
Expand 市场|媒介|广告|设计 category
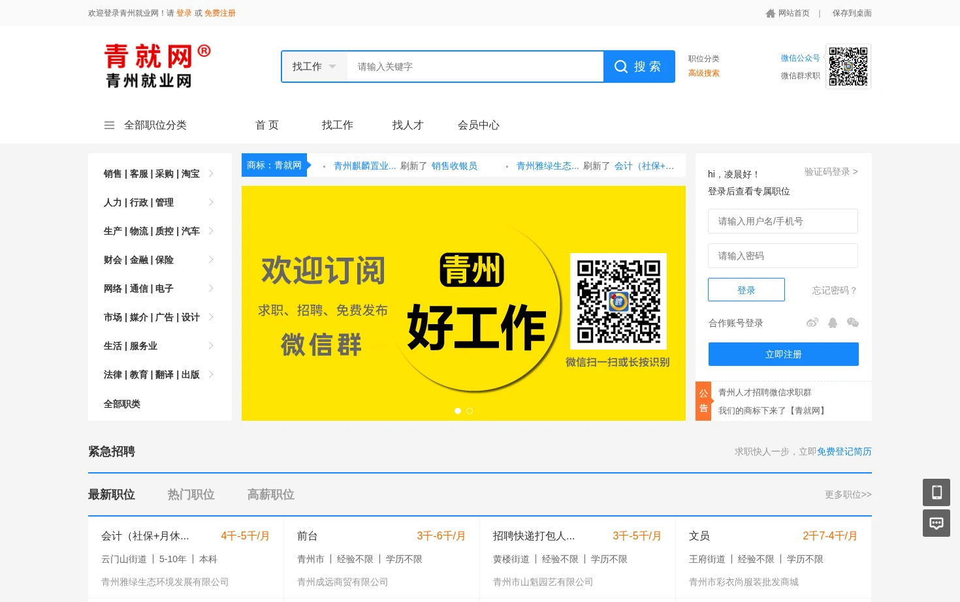point(159,317)
